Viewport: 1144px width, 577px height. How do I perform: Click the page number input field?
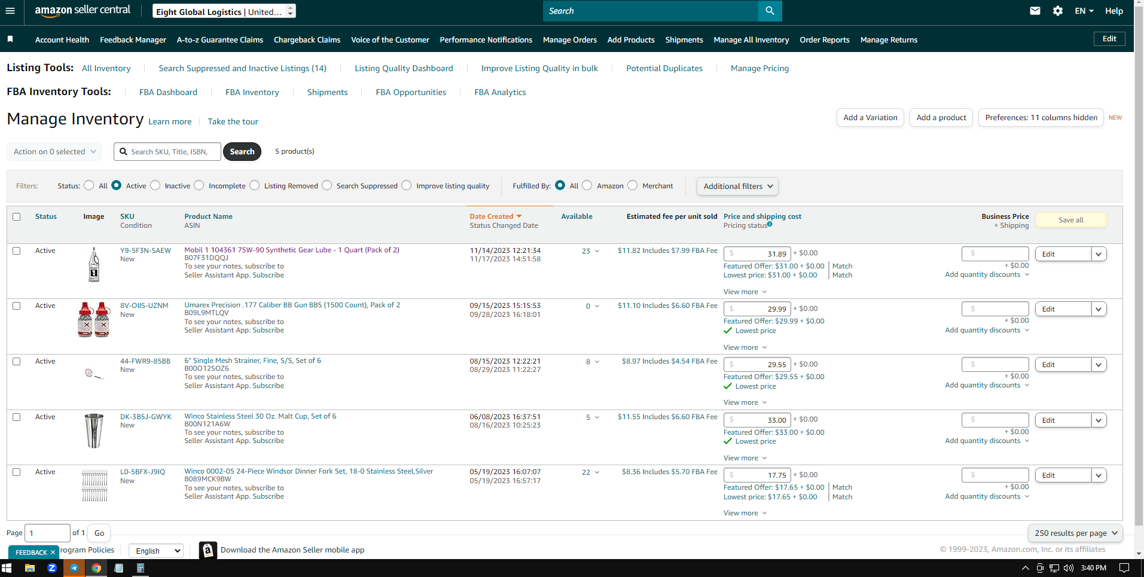(48, 533)
